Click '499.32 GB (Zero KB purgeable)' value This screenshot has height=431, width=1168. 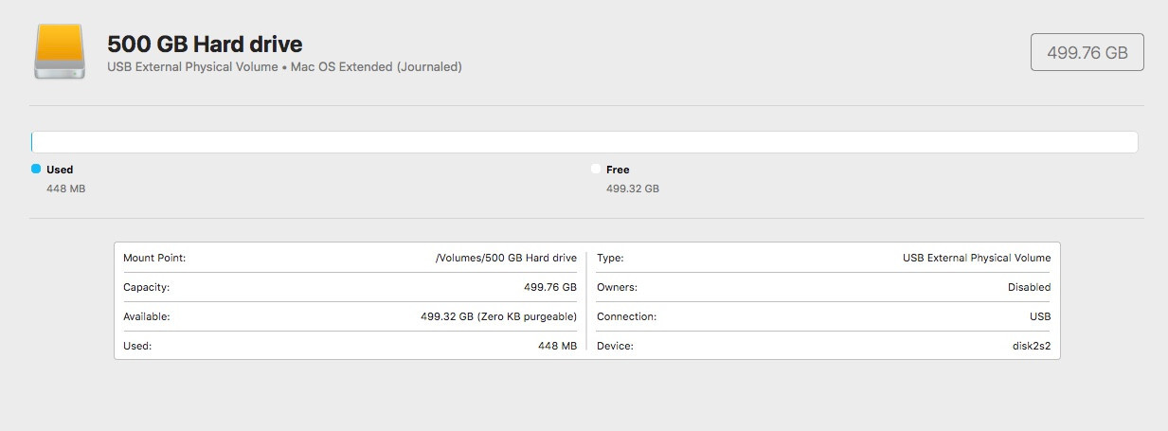(498, 316)
